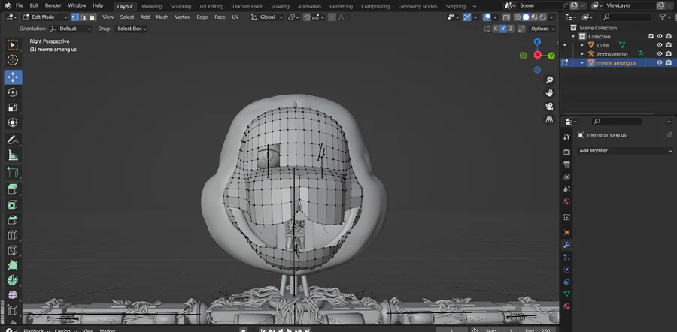
Task: Activate the Rotate tool
Action: 13,92
